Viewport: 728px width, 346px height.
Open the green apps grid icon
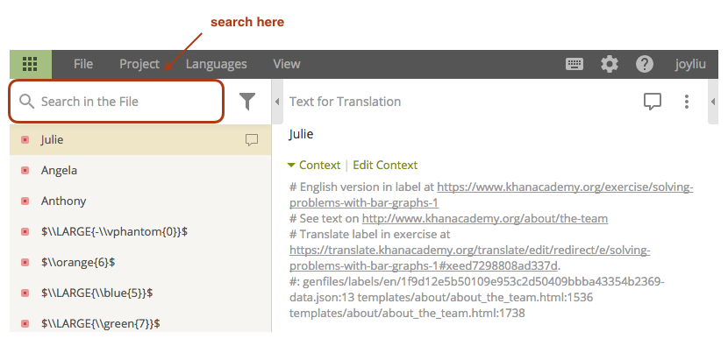click(x=30, y=64)
